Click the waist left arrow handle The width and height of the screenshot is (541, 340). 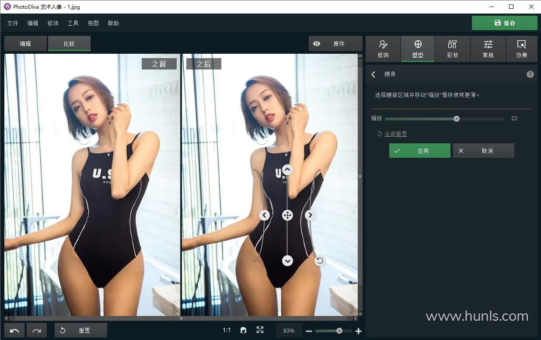[264, 215]
